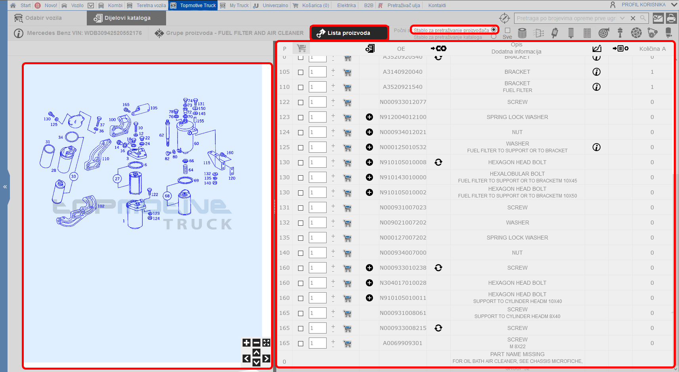
Task: Tick checkbox for part N000934012021
Action: [300, 132]
